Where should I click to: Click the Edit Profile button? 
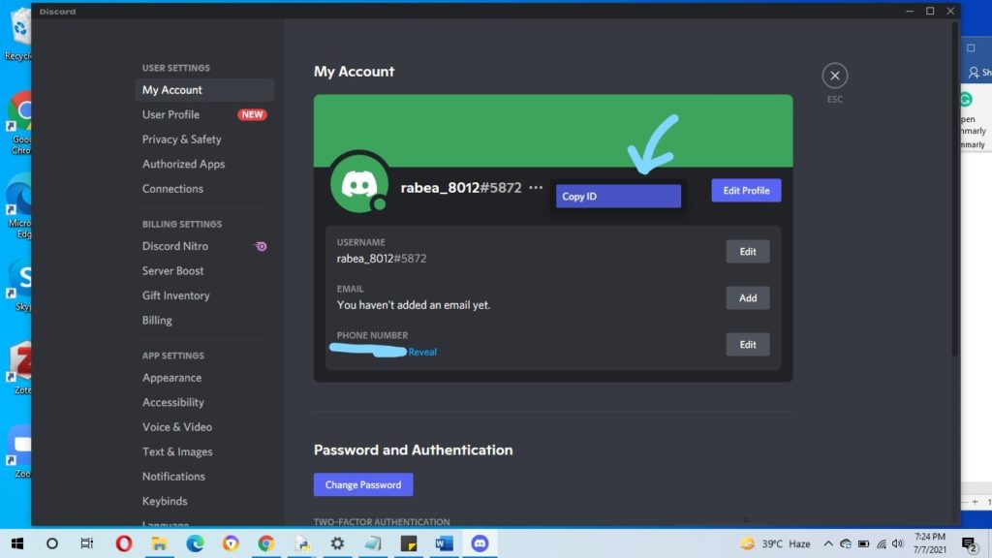point(746,191)
